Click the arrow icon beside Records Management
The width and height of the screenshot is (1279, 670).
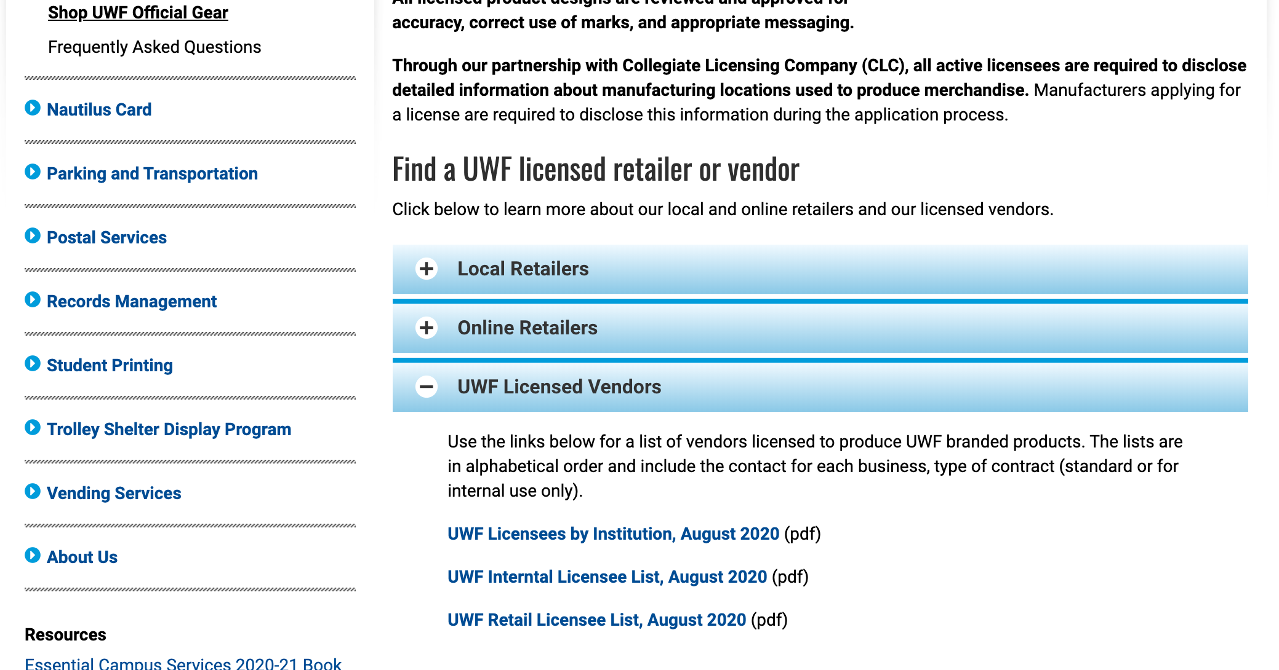[x=33, y=300]
